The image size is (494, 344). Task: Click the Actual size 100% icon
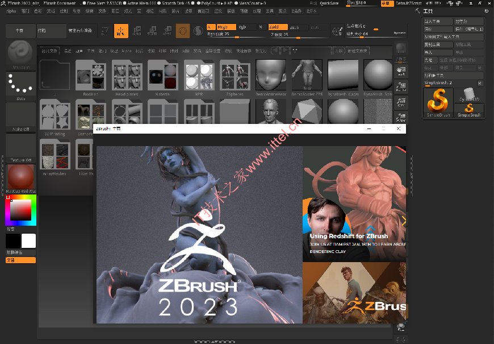401,102
